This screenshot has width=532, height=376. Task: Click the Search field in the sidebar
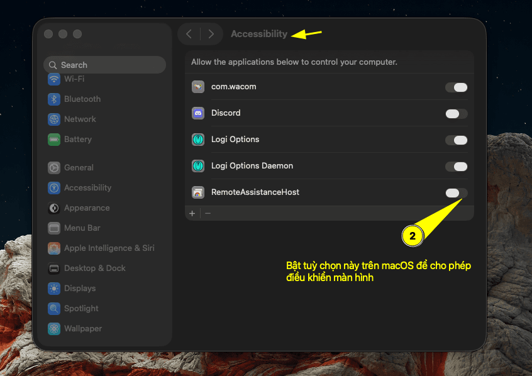pos(104,65)
